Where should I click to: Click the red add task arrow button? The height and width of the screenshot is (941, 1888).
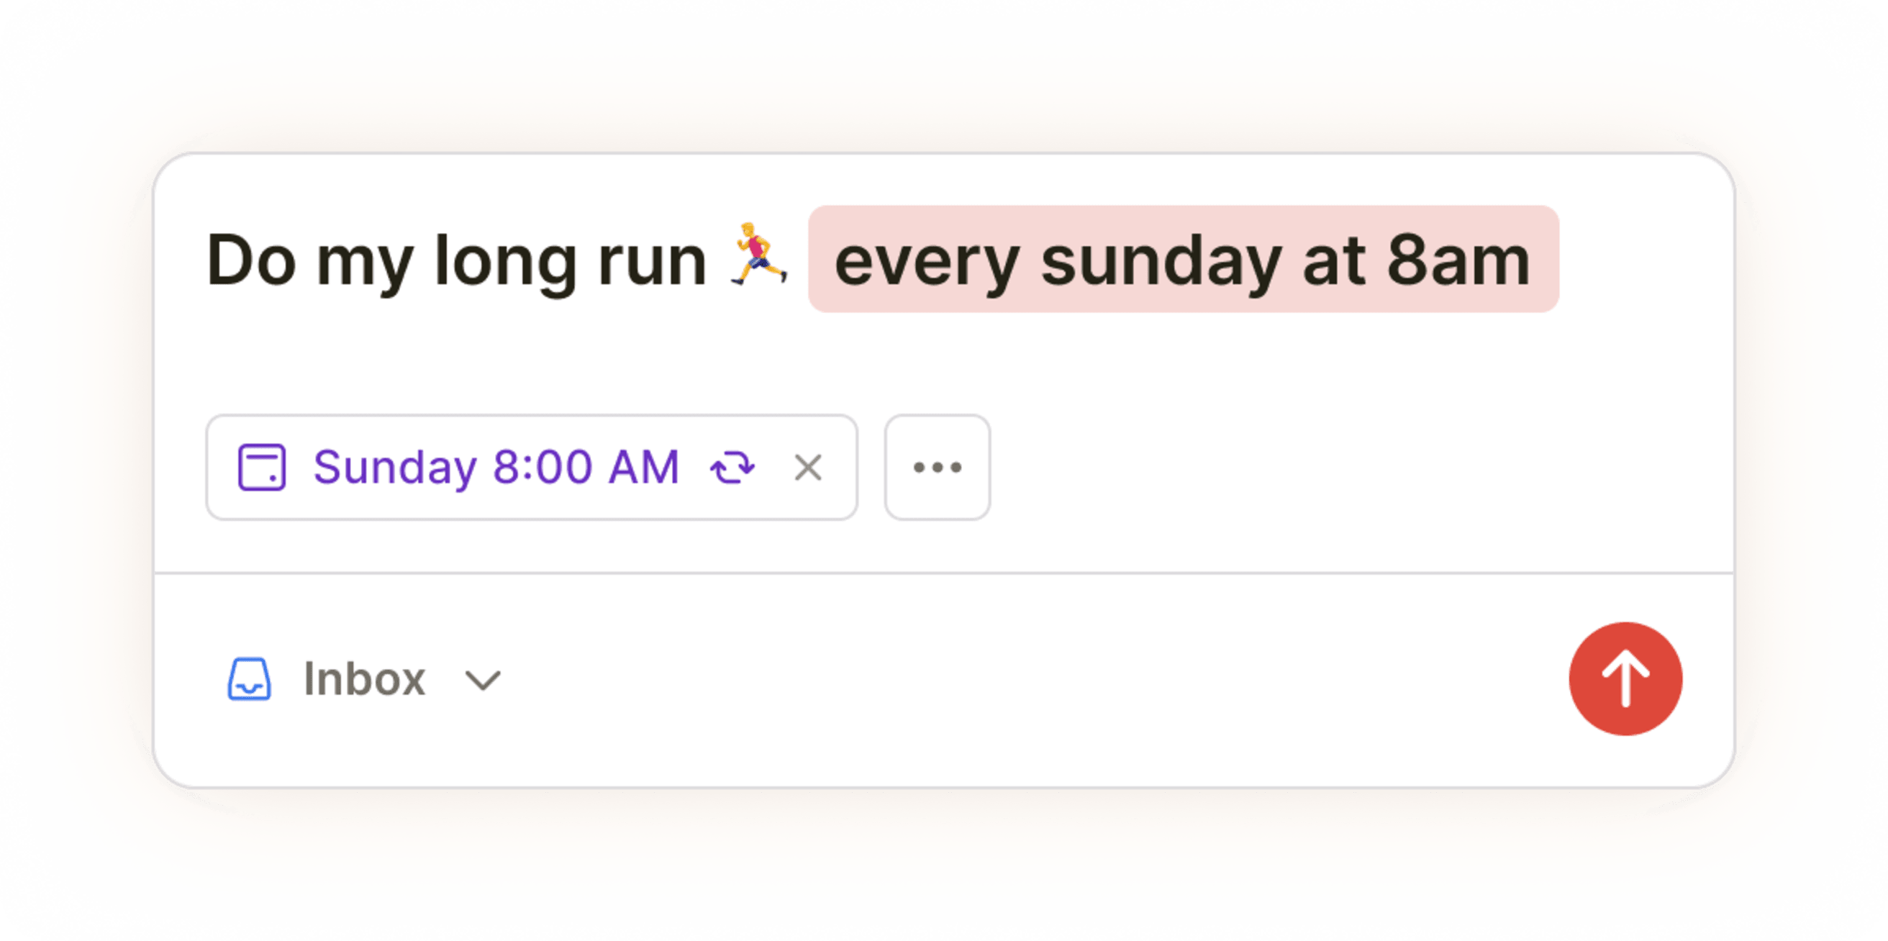click(x=1625, y=678)
